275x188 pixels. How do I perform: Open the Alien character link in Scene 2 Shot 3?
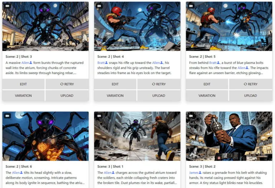pos(25,63)
